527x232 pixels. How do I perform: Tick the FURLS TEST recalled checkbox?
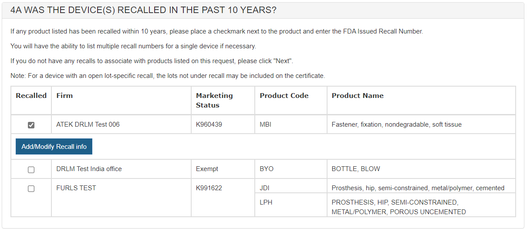(x=31, y=189)
